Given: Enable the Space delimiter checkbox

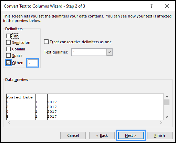Looking at the screenshot, I should click(8, 55).
